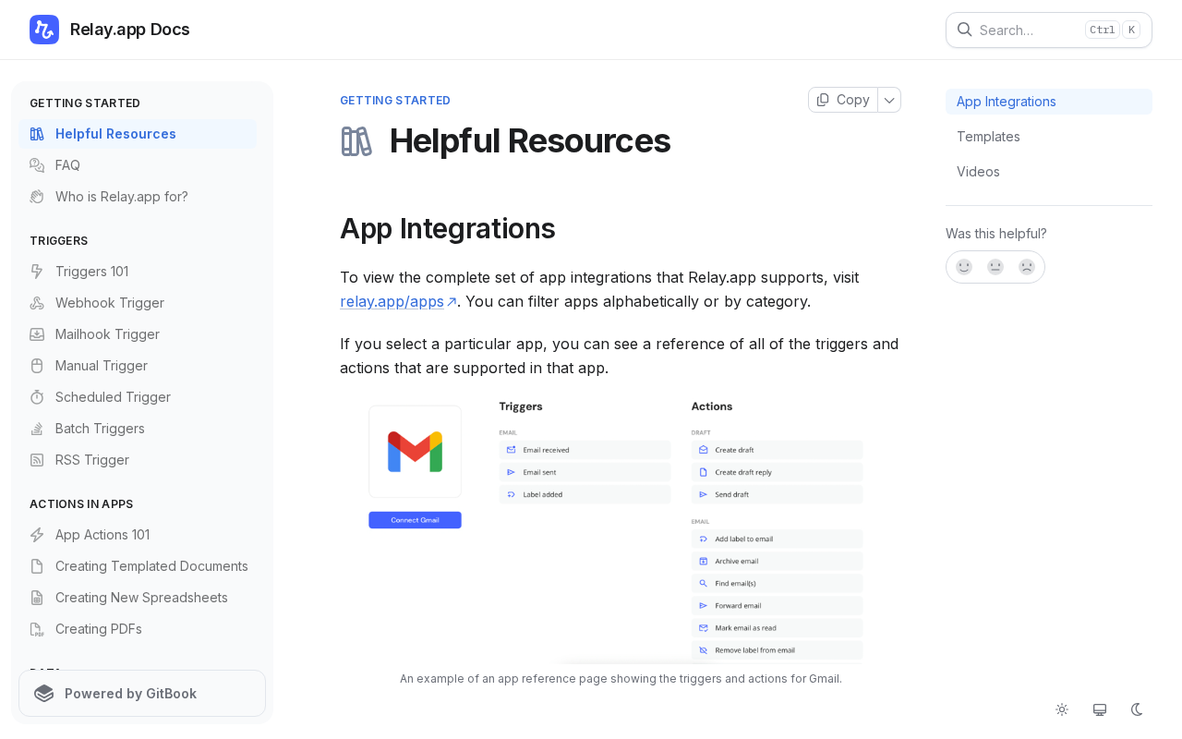Open the App Actions 101 page
The image size is (1182, 739).
[138, 535]
